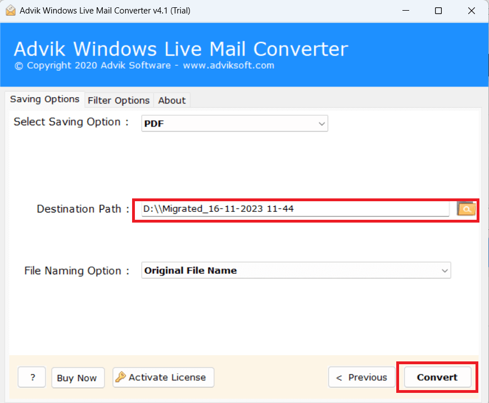This screenshot has height=403, width=489.
Task: Switch to the Filter Options tab
Action: click(x=119, y=101)
